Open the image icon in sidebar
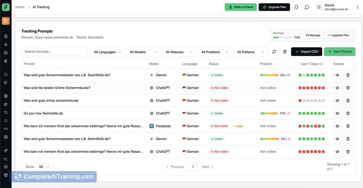 click(x=6, y=53)
